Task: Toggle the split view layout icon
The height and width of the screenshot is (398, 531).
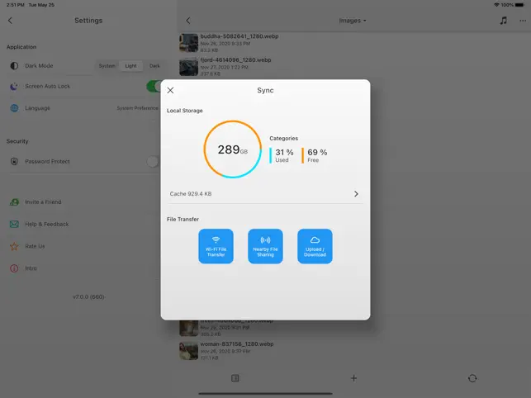Action: pyautogui.click(x=235, y=378)
